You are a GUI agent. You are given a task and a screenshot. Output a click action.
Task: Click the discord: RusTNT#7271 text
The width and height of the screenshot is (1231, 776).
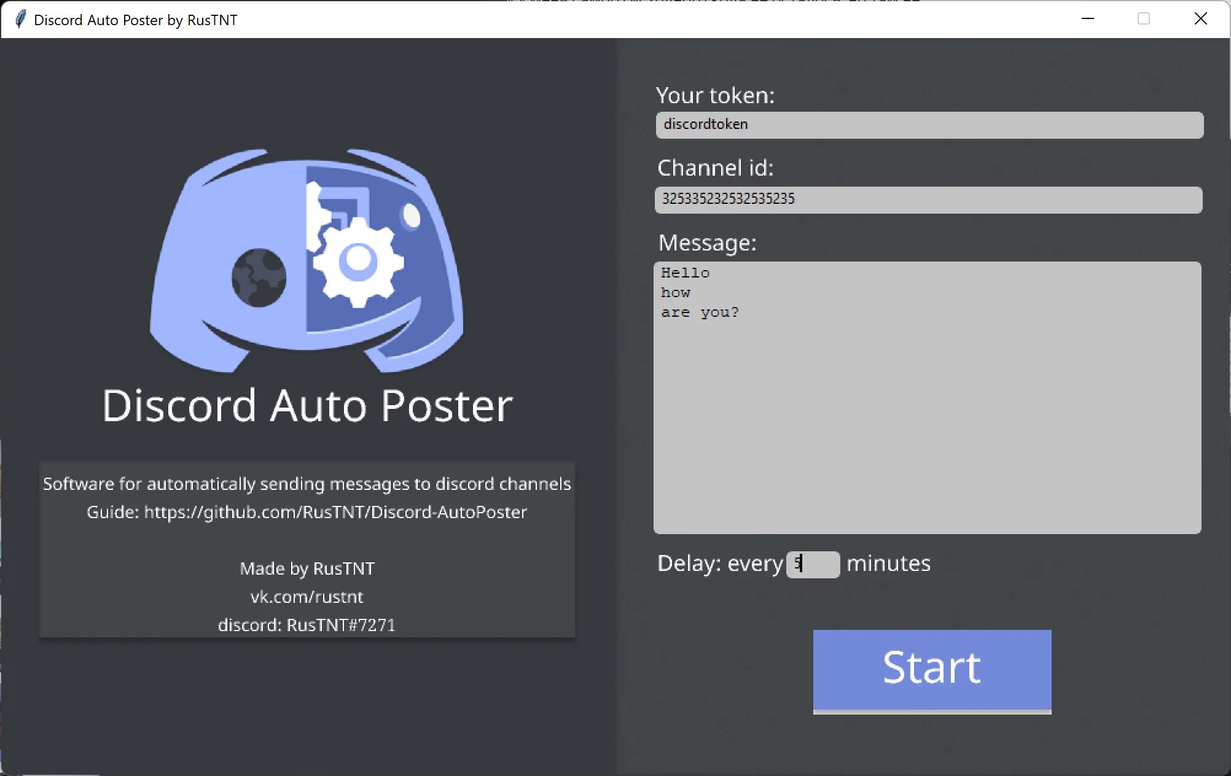[x=307, y=625]
